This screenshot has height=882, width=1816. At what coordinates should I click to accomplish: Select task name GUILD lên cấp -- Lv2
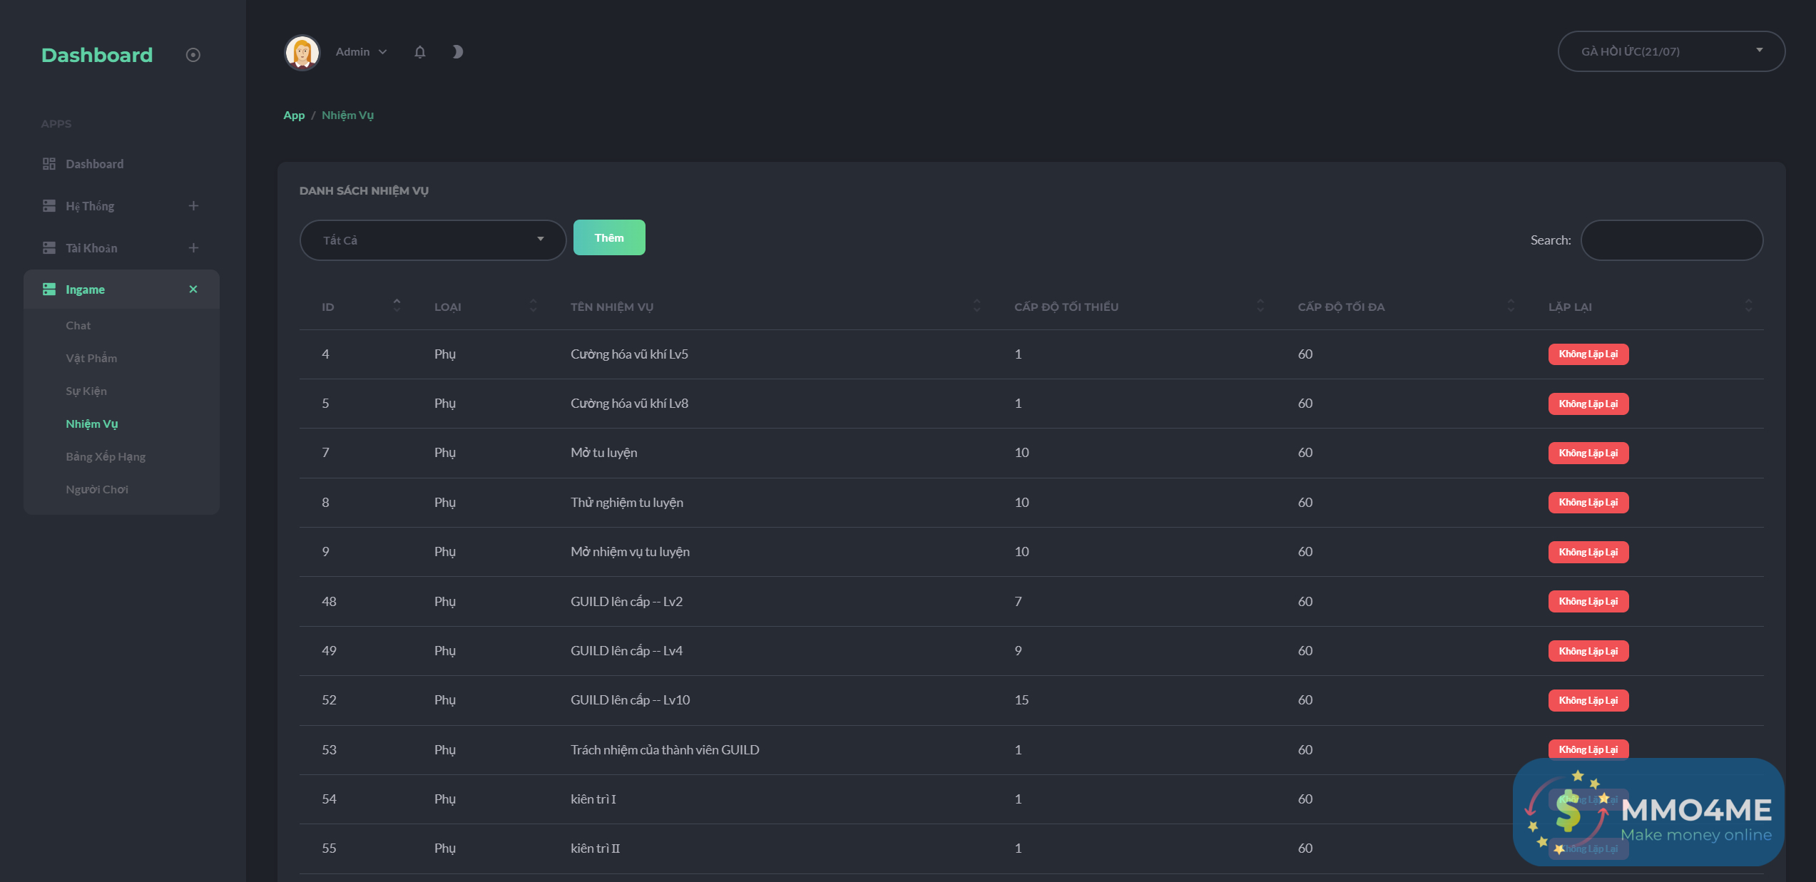point(626,602)
